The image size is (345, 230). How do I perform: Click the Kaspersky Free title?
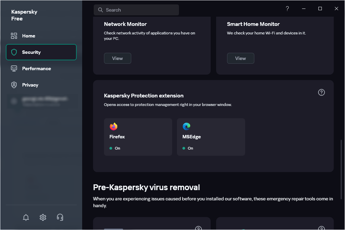point(24,15)
